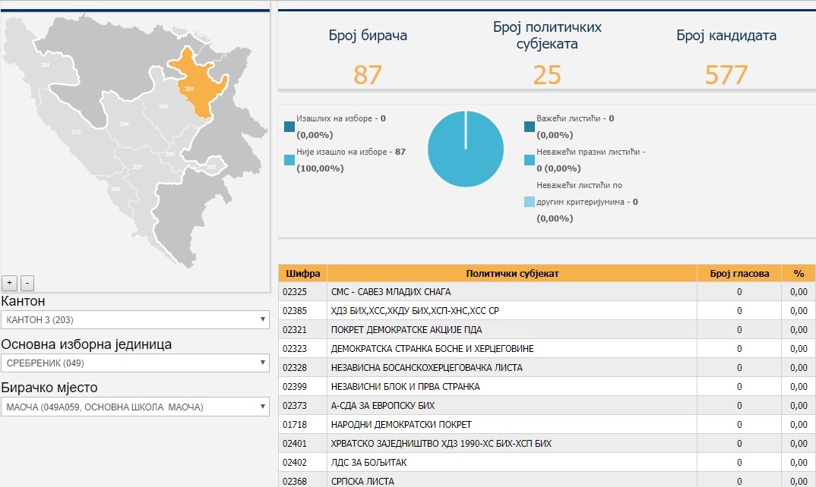Click the Неважећи празни листићи legend square
The width and height of the screenshot is (816, 487).
click(530, 160)
